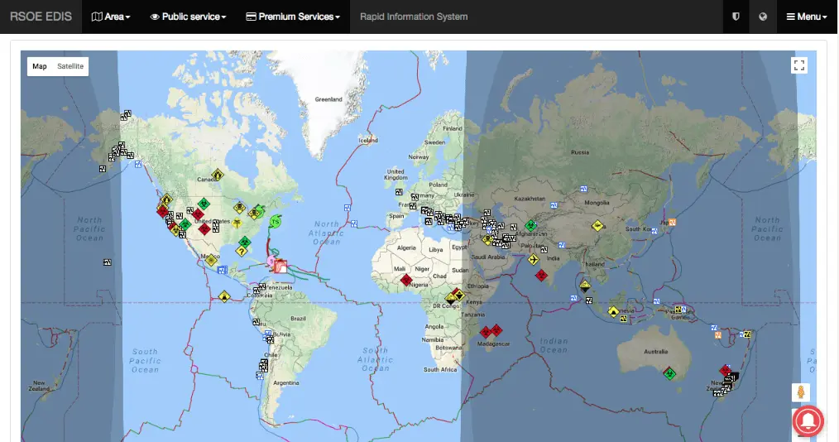This screenshot has height=442, width=839.
Task: Click the globe icon in navbar
Action: [x=763, y=17]
